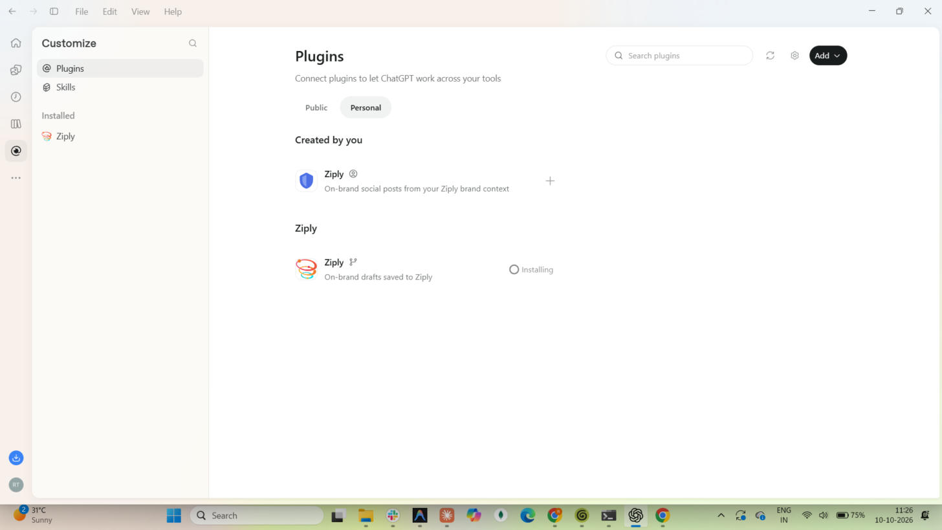The width and height of the screenshot is (942, 530).
Task: Open the Edit menu
Action: click(109, 12)
